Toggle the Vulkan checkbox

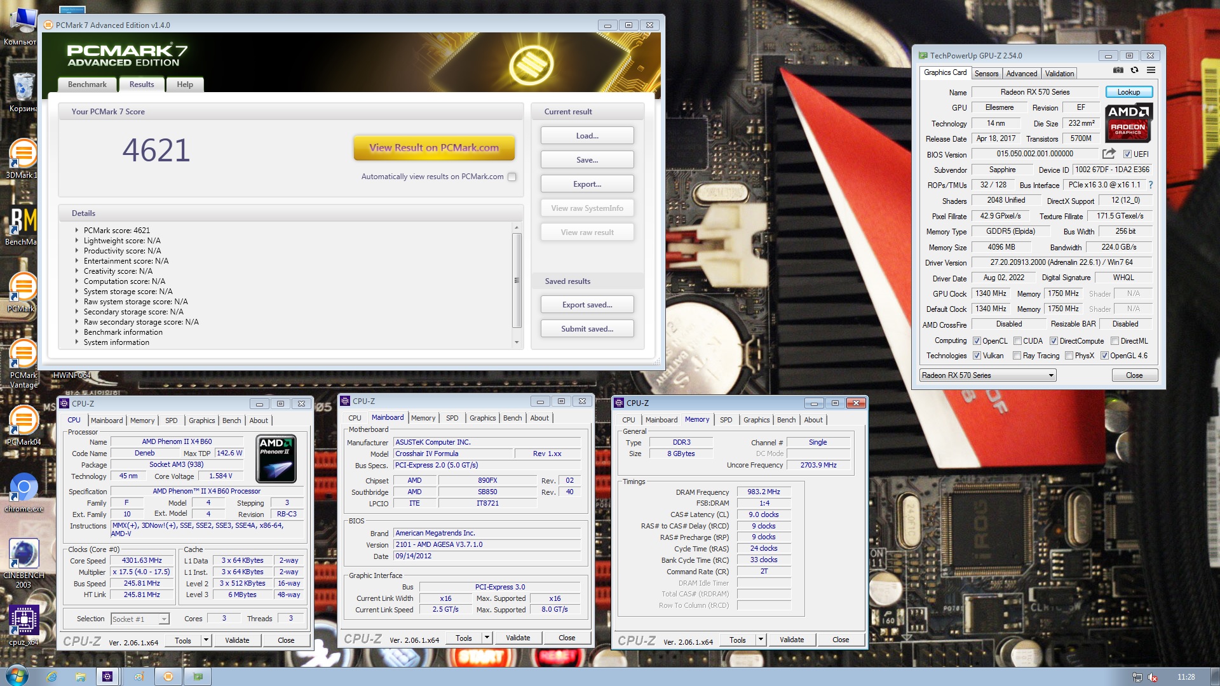[977, 356]
